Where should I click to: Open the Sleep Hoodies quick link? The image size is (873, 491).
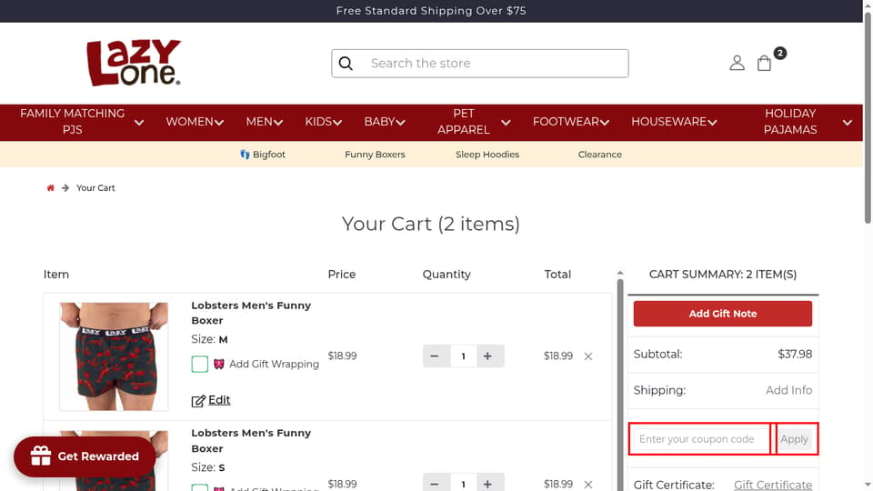(x=487, y=155)
